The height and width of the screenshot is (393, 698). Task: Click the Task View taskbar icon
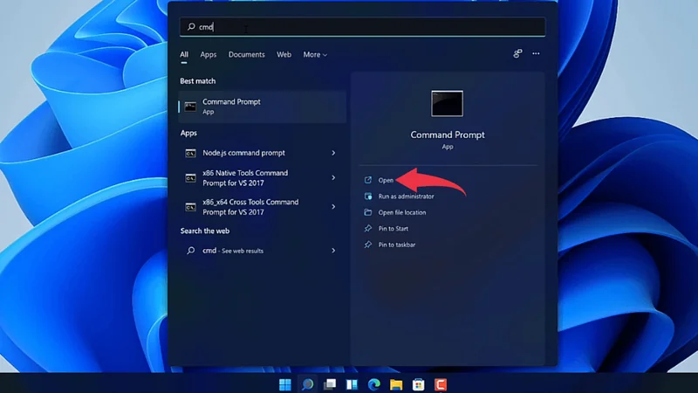pos(330,384)
